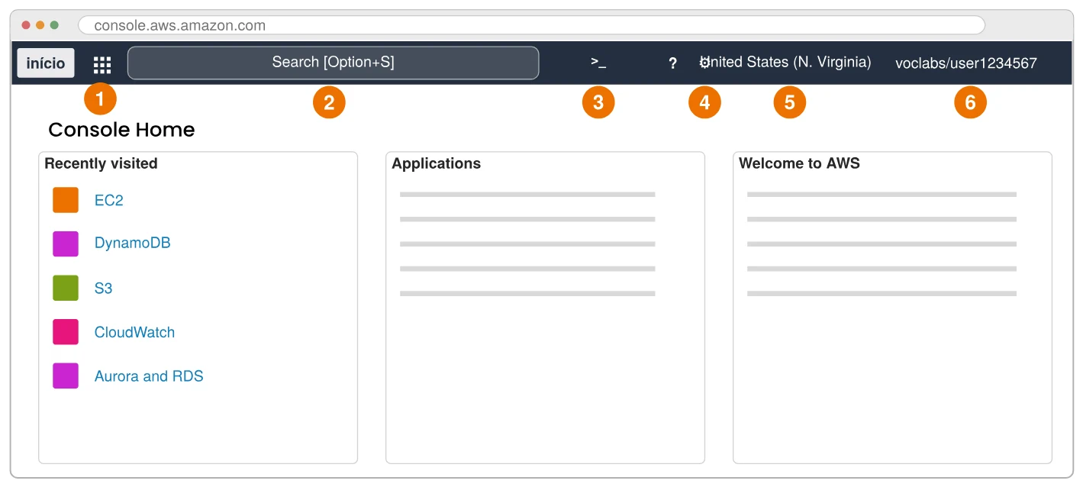
Task: Click the green S3 service icon
Action: click(x=66, y=288)
